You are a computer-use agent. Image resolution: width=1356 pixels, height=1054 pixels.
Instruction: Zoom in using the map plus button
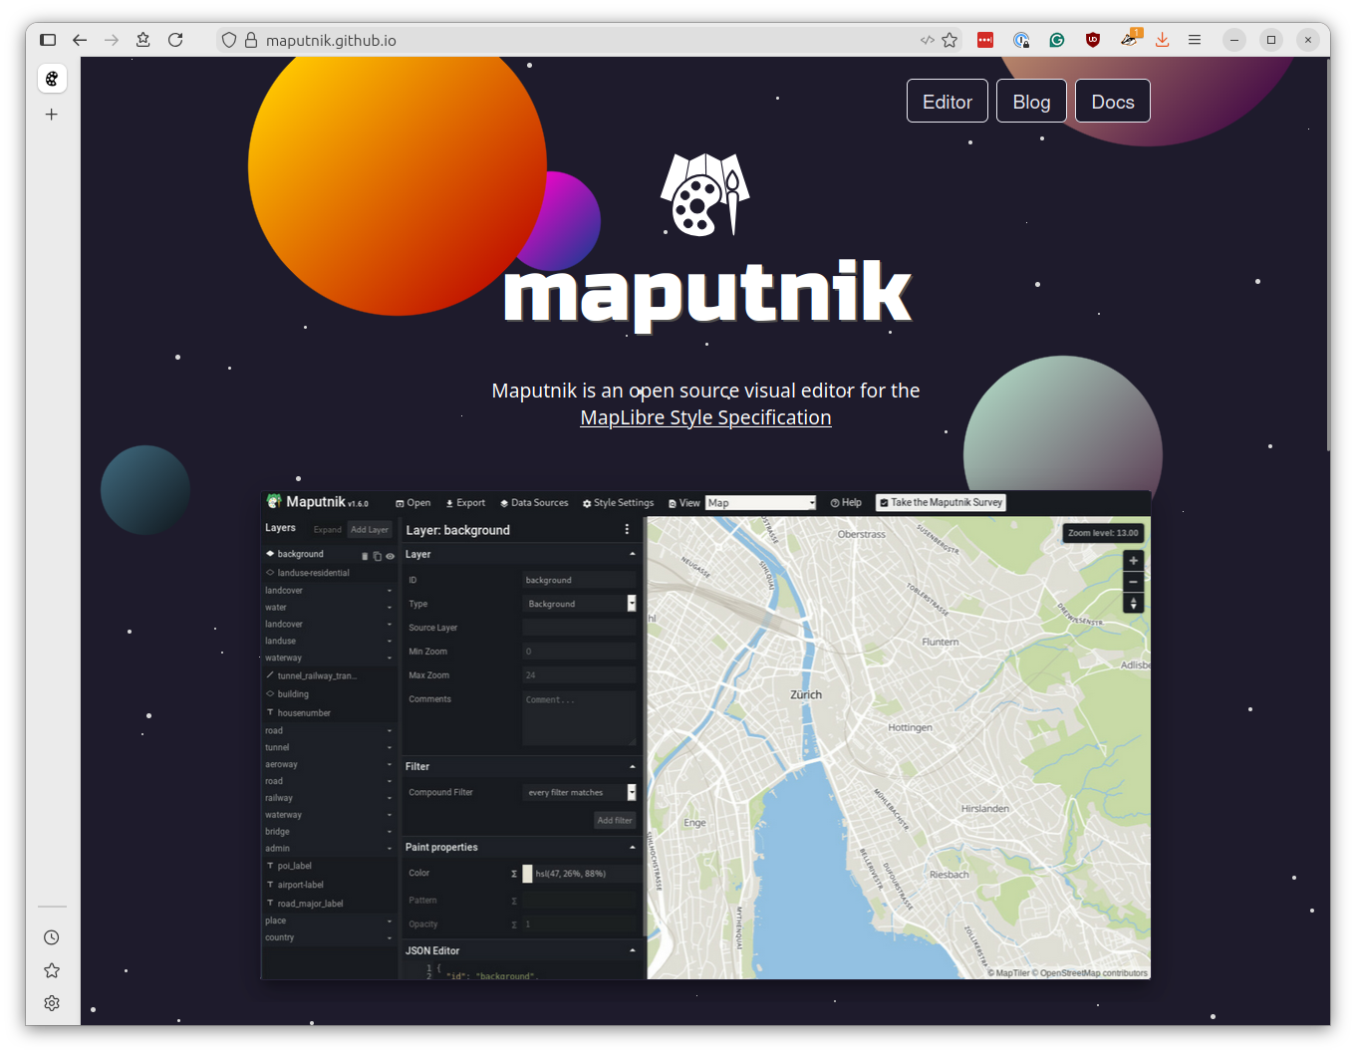pyautogui.click(x=1133, y=560)
